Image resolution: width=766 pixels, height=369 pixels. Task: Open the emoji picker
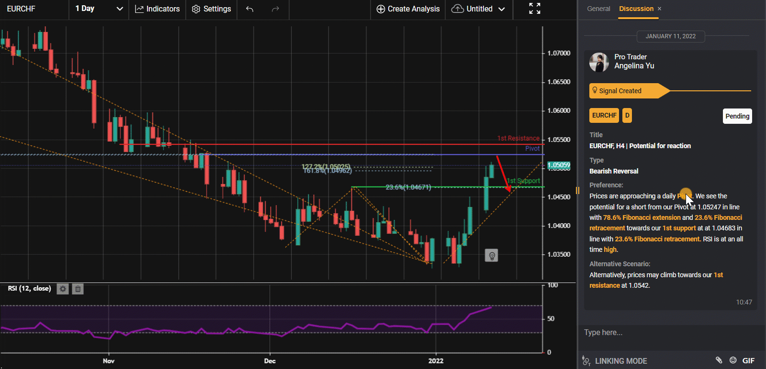pos(733,360)
